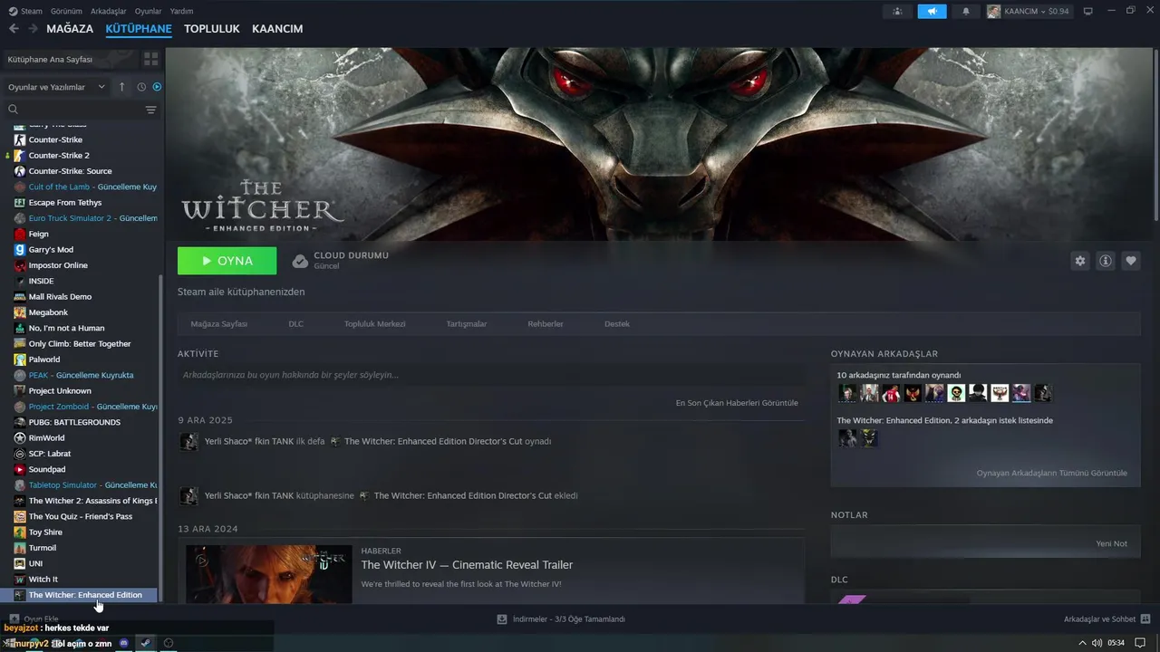Click the blue megaphone announcements icon
Viewport: 1160px width, 652px height.
tap(932, 11)
